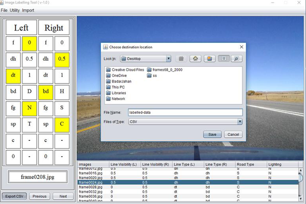This screenshot has width=306, height=204.
Task: Select the Network folder
Action: [116, 99]
